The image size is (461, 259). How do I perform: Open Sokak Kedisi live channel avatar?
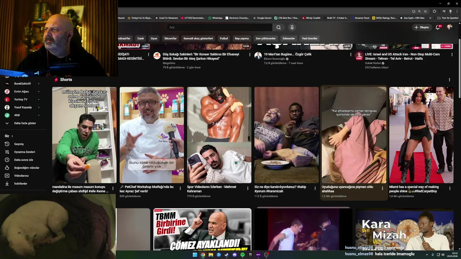359,56
